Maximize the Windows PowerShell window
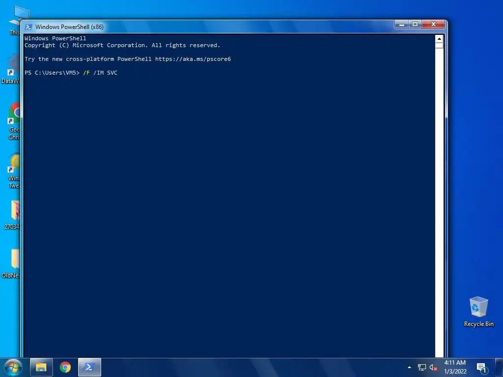The image size is (503, 377). pos(415,25)
